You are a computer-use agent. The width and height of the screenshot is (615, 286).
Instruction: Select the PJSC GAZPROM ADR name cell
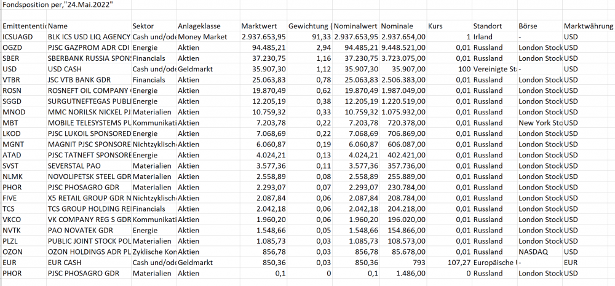(89, 48)
